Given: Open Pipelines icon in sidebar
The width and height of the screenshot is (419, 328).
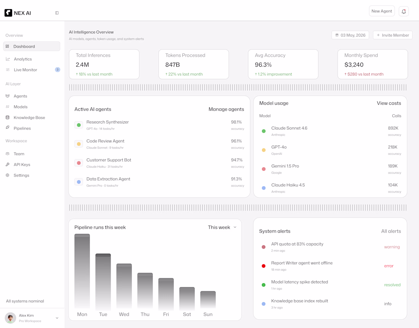Looking at the screenshot, I should coord(8,128).
